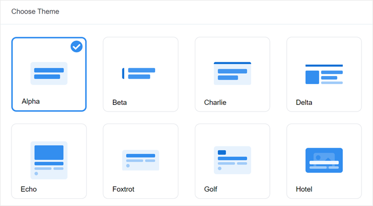Select the Beta theme preview icon

pyautogui.click(x=139, y=73)
